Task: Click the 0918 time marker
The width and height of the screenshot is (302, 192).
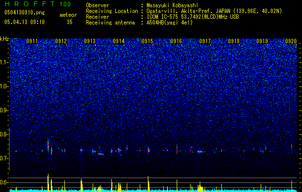Action: pos(234,41)
